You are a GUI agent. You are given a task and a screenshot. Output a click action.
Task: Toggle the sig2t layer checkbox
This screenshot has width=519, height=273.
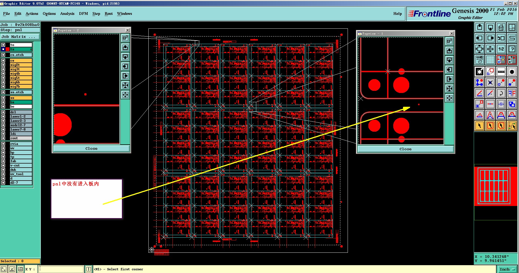click(3, 65)
